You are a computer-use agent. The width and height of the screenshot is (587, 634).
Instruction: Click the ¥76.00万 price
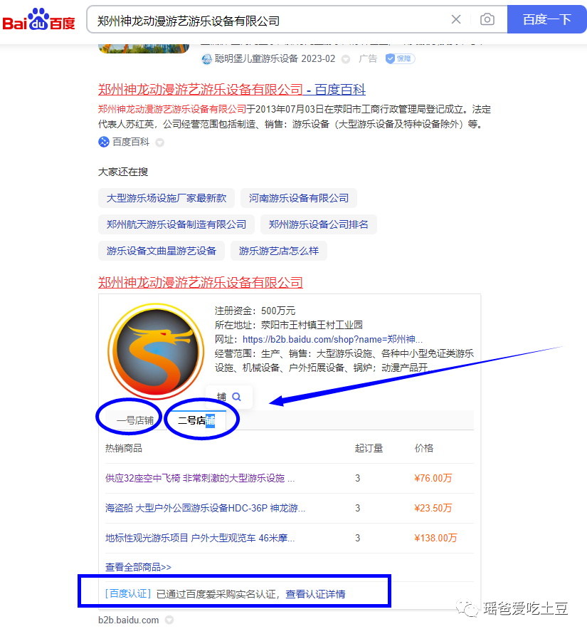tap(433, 478)
